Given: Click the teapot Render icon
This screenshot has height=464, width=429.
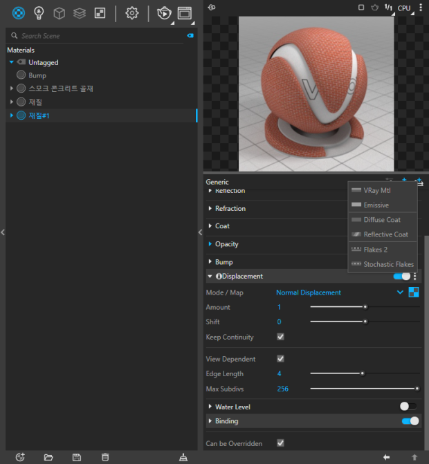Looking at the screenshot, I should point(164,12).
